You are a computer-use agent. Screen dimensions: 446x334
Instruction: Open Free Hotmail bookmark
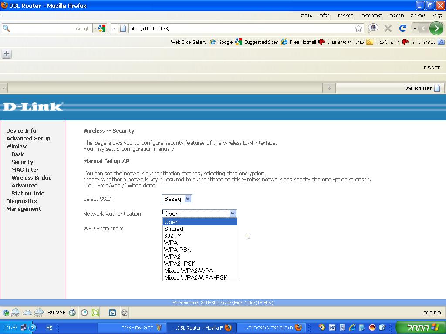point(298,42)
